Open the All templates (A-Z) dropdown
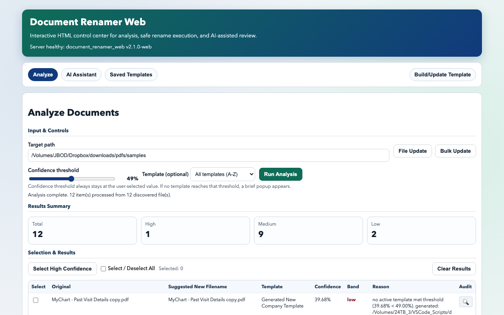Image resolution: width=504 pixels, height=315 pixels. tap(222, 174)
